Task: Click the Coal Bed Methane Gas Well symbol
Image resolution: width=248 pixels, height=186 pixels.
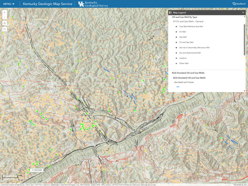Action: tap(176, 27)
